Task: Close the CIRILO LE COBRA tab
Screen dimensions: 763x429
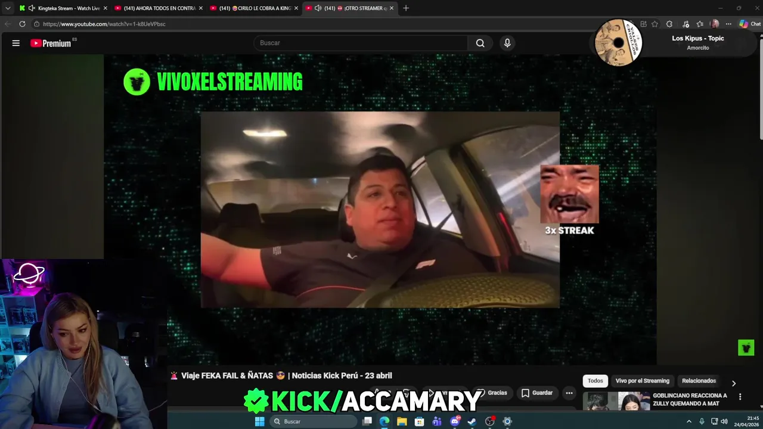Action: click(x=296, y=8)
